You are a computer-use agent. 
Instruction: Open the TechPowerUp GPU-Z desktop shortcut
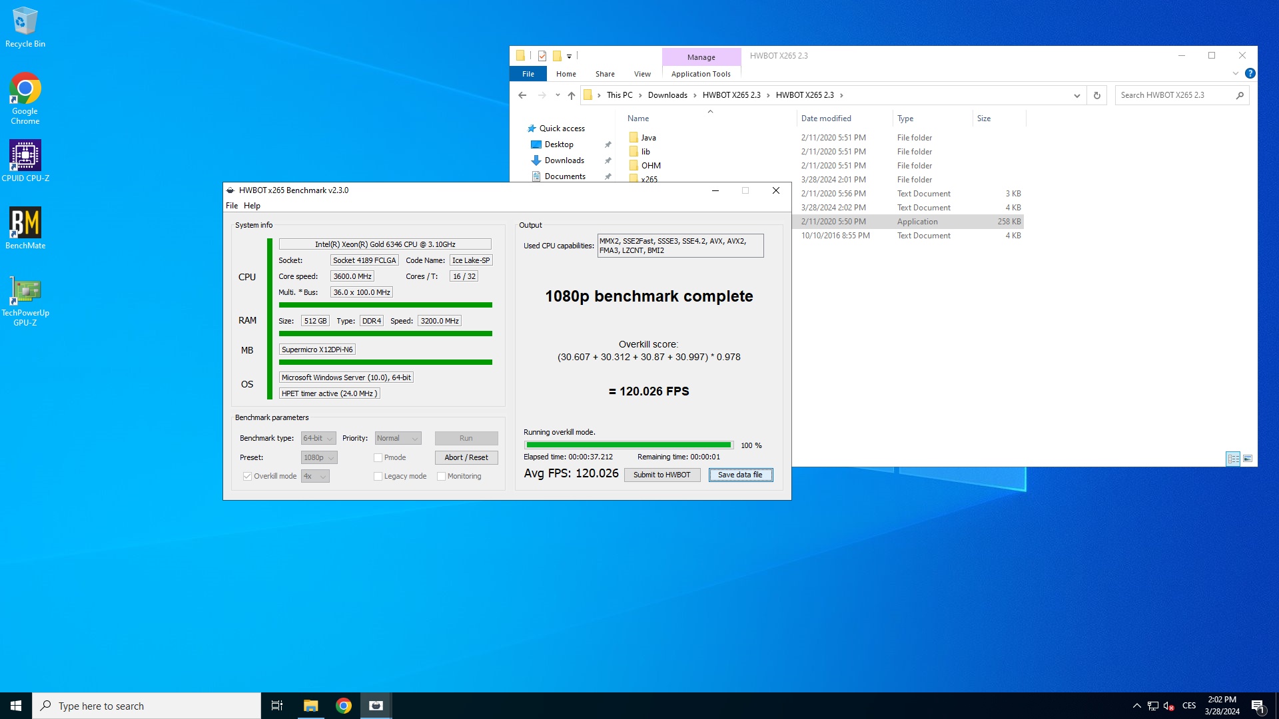click(25, 300)
